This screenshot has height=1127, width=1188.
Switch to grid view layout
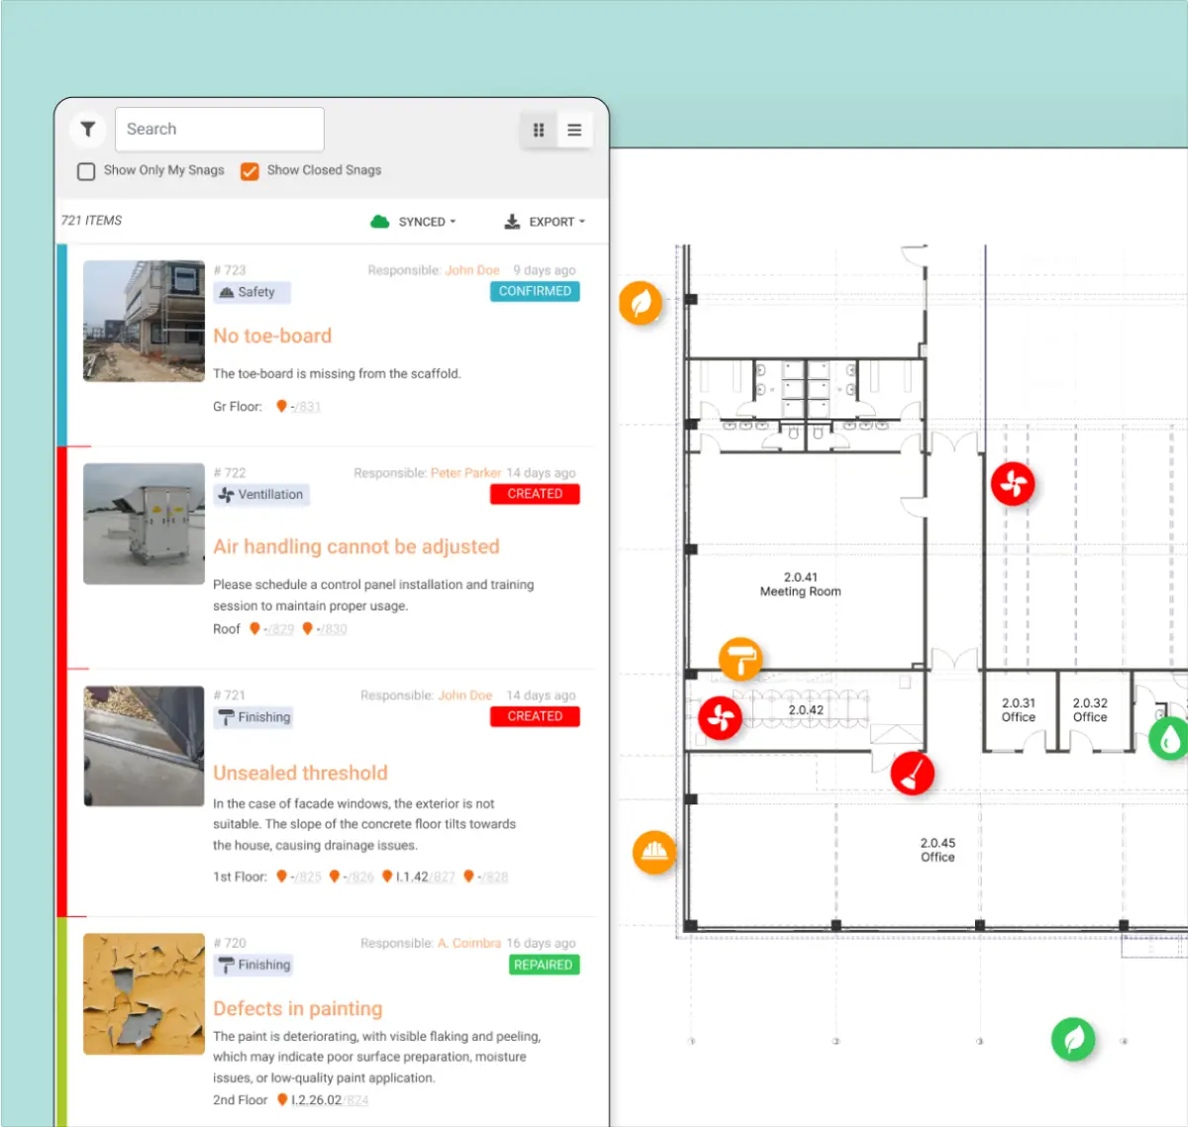pos(539,130)
